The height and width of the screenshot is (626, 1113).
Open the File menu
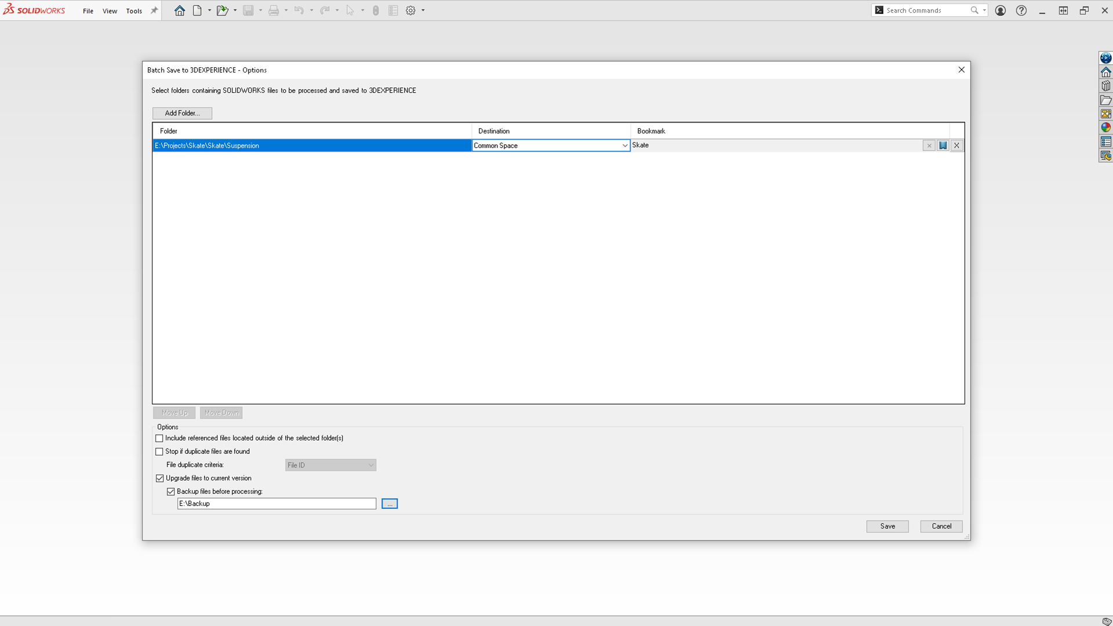point(88,11)
